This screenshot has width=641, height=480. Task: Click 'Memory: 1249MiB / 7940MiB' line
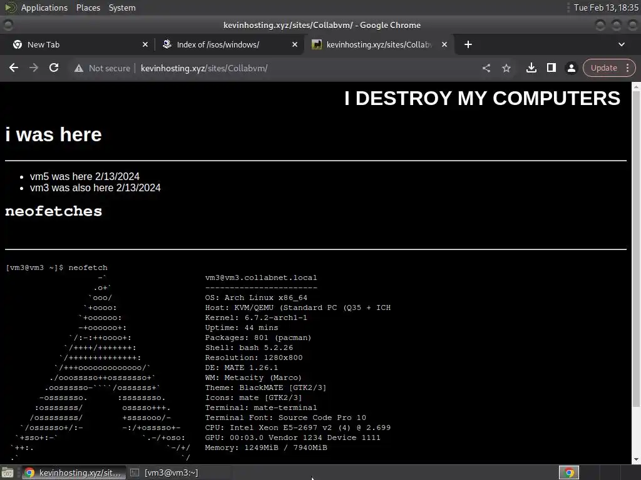(x=266, y=447)
